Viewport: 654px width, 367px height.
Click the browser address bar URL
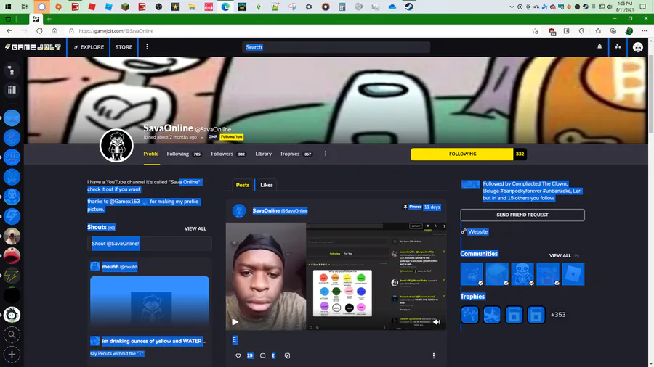click(116, 30)
